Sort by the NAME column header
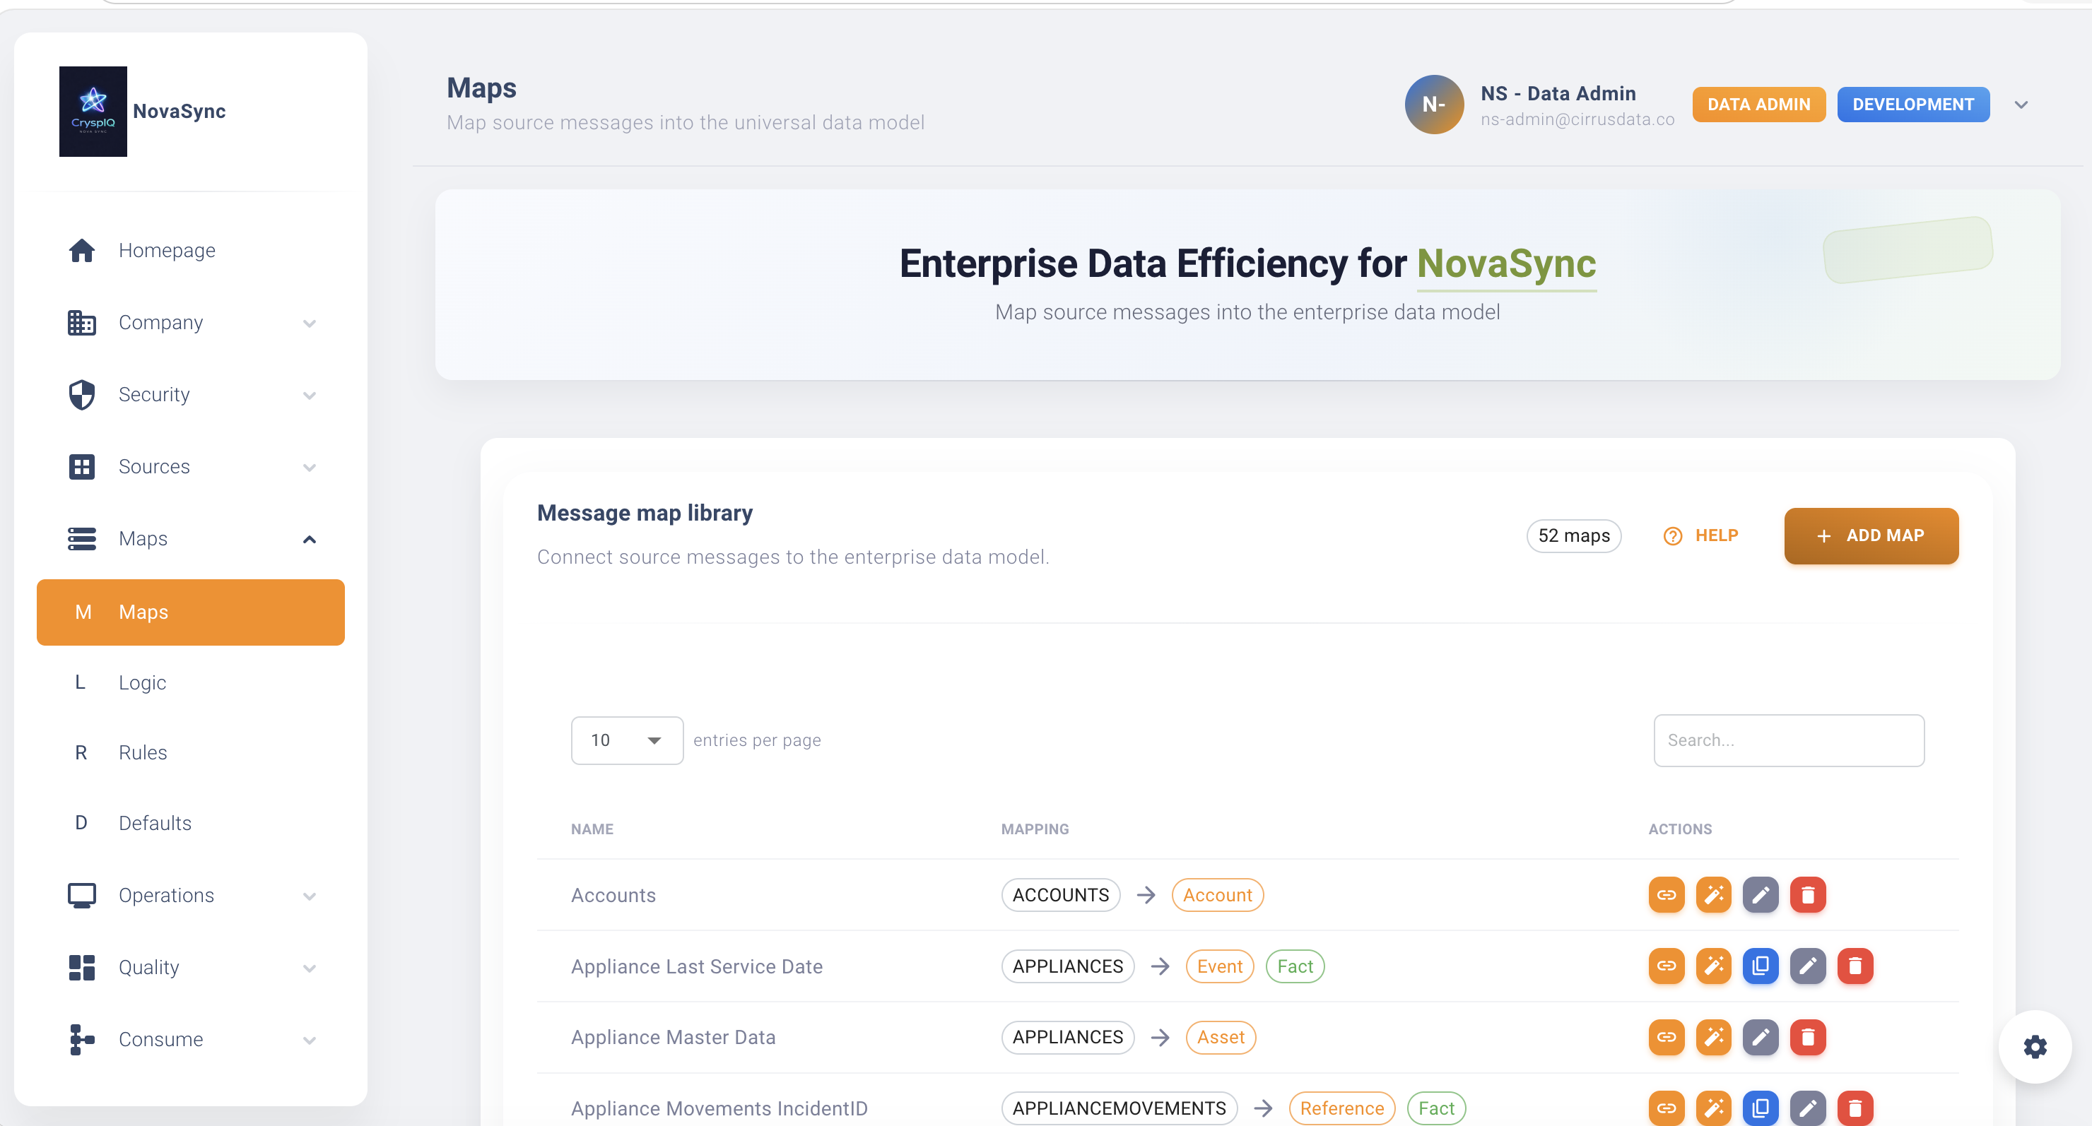2092x1126 pixels. point(592,829)
